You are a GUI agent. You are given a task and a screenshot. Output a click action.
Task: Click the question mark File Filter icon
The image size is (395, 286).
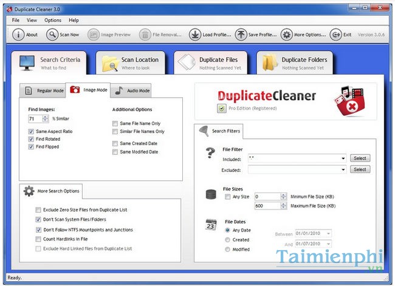tap(210, 153)
